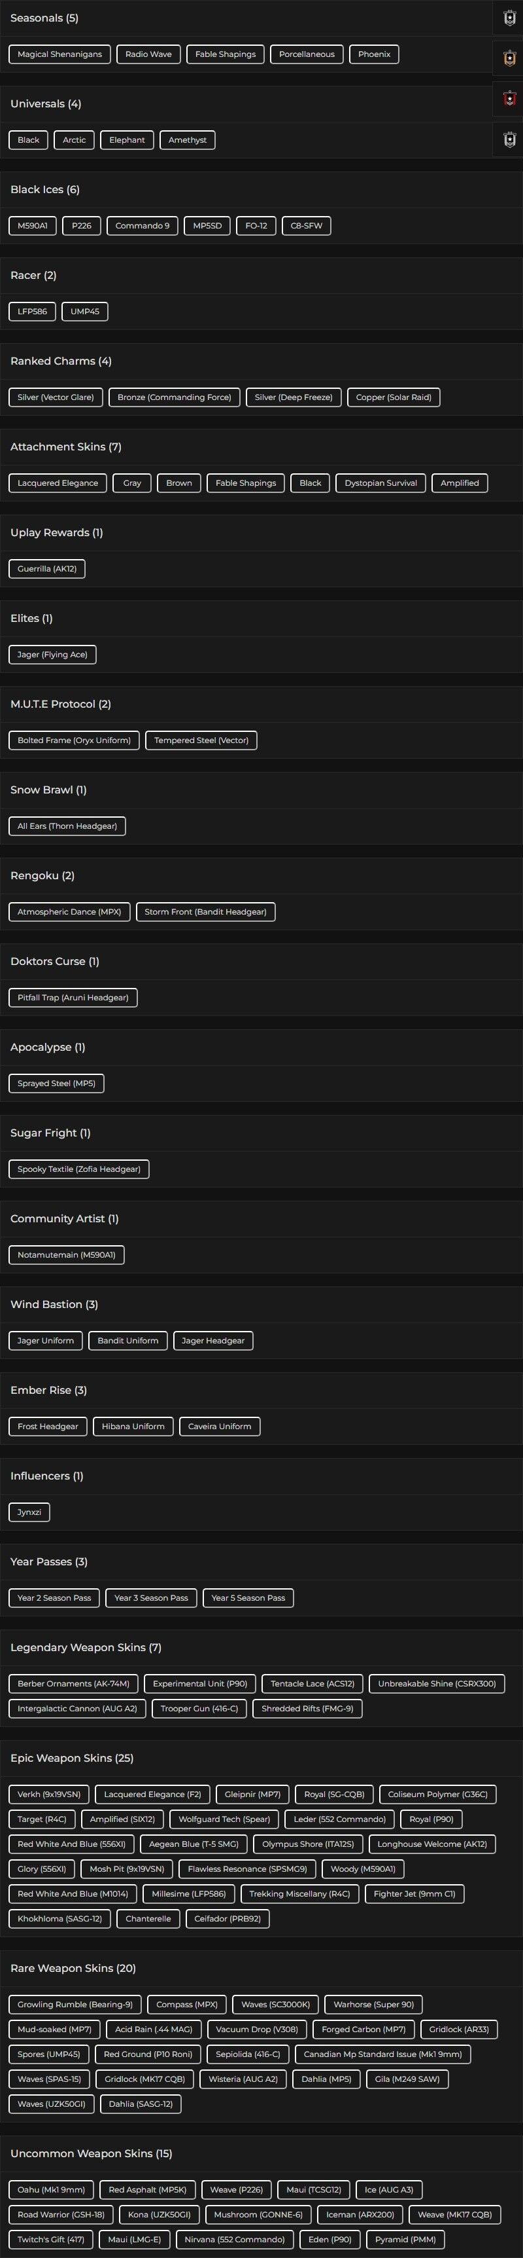This screenshot has height=2258, width=523.
Task: Select the Magical Shenanigans seasonal tag
Action: coord(59,54)
